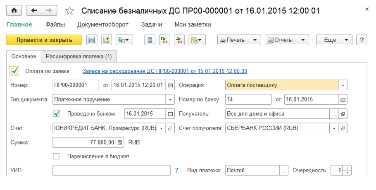Expand the Операция dropdown list
Viewport: 376px width, 190px height.
(x=343, y=85)
